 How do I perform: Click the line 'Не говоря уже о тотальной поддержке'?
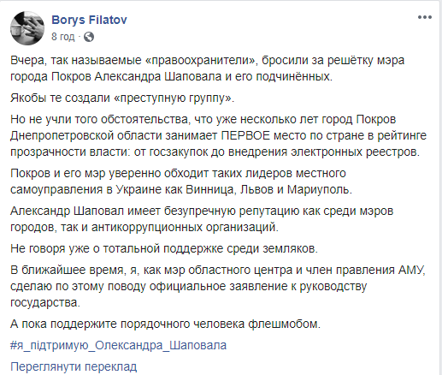164,248
